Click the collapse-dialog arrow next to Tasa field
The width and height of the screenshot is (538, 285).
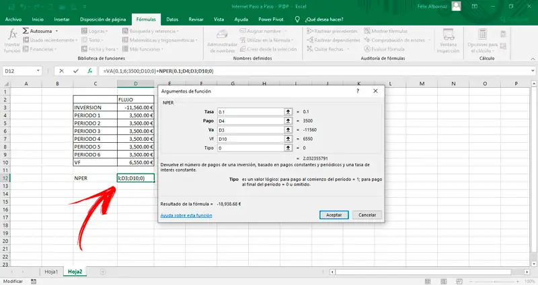[289, 111]
